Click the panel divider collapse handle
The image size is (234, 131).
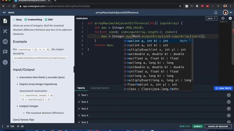(74, 70)
